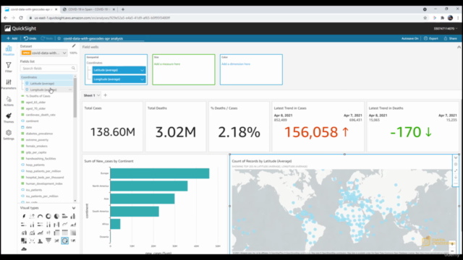Open Longitude (average) field well dropdown
Viewport: 463px width, 260px height.
coord(142,79)
